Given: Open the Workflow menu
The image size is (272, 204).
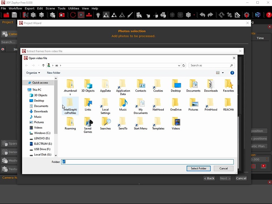Looking at the screenshot, I should [15, 8].
